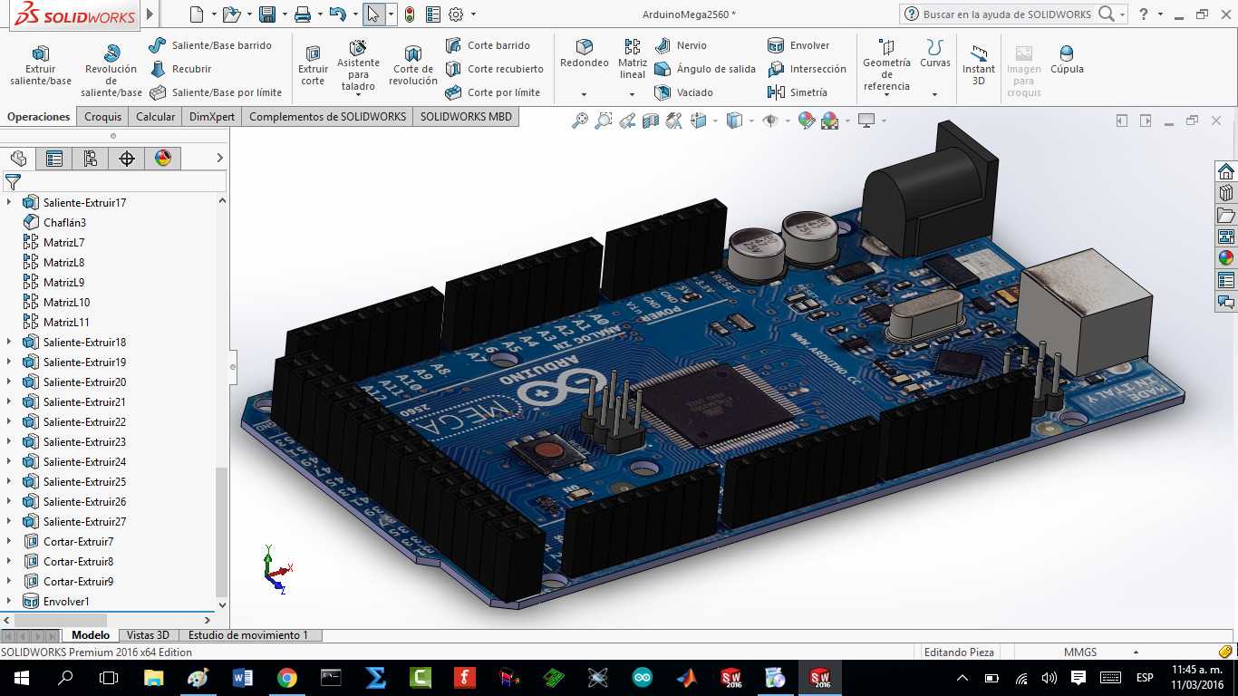This screenshot has height=696, width=1238.
Task: Switch to the Operaciones tab
Action: 39,117
